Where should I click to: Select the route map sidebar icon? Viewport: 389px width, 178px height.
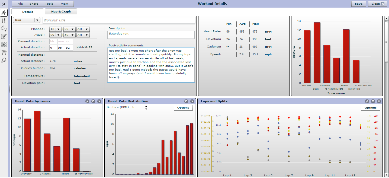pyautogui.click(x=4, y=28)
